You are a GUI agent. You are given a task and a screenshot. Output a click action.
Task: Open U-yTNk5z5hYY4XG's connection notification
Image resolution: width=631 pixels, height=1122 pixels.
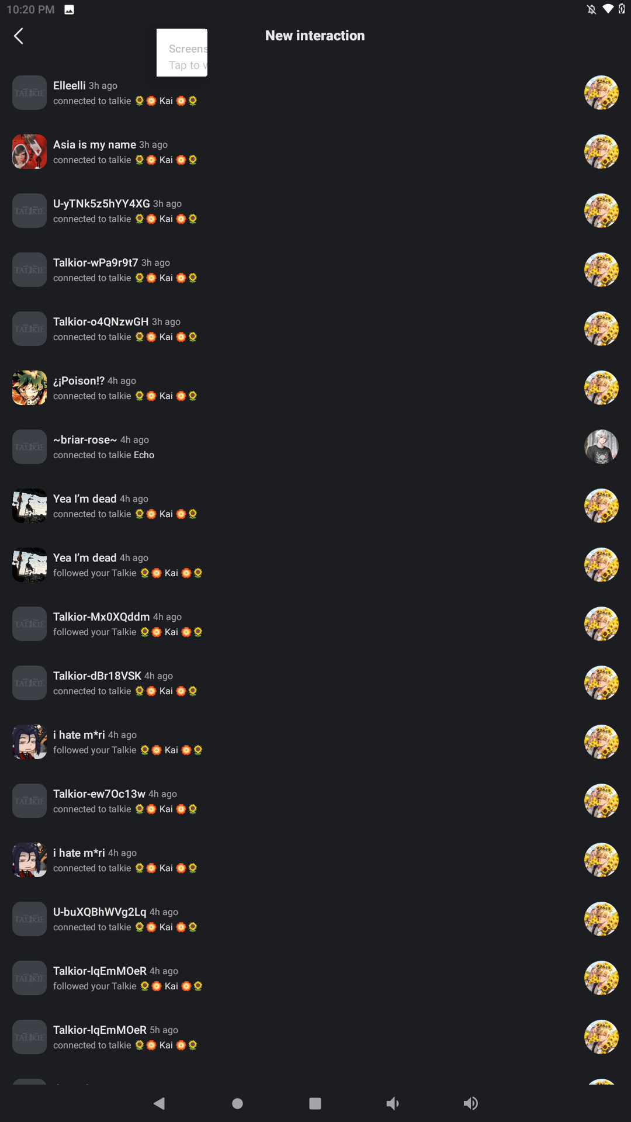tap(315, 211)
